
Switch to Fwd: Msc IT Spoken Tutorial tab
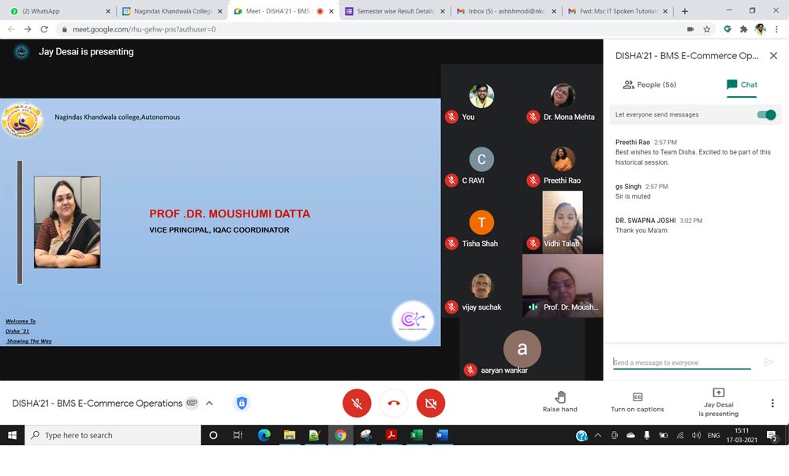tap(619, 11)
